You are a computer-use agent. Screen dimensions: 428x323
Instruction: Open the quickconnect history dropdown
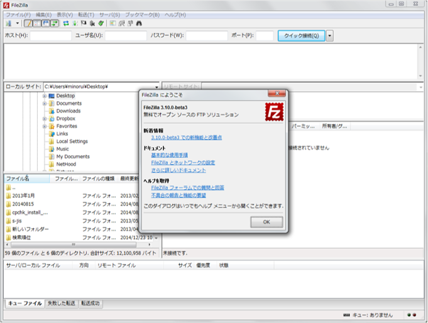click(x=330, y=36)
